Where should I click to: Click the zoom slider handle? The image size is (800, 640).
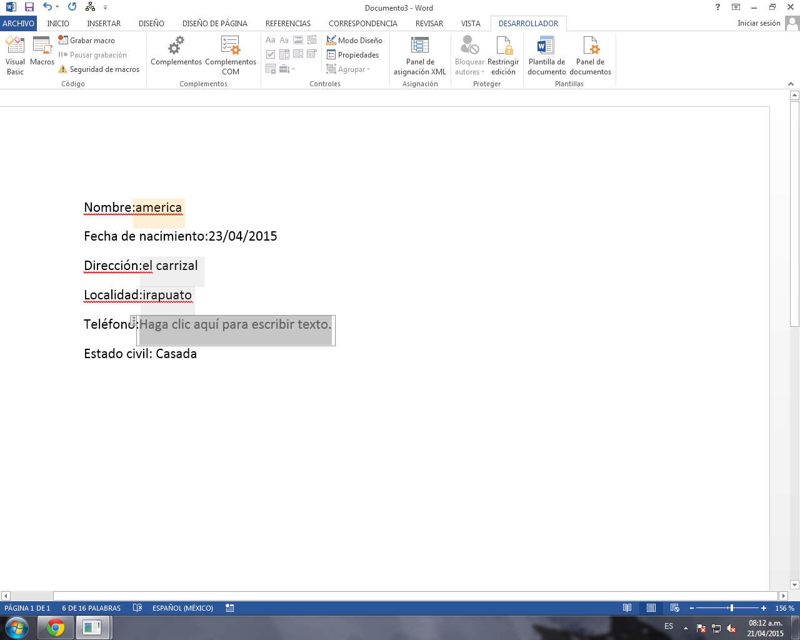point(731,607)
